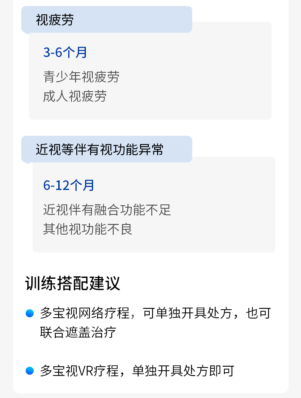Click the blue bullet before 多宝视VR疗程
Viewport: 301px width, 398px height.
pyautogui.click(x=30, y=371)
